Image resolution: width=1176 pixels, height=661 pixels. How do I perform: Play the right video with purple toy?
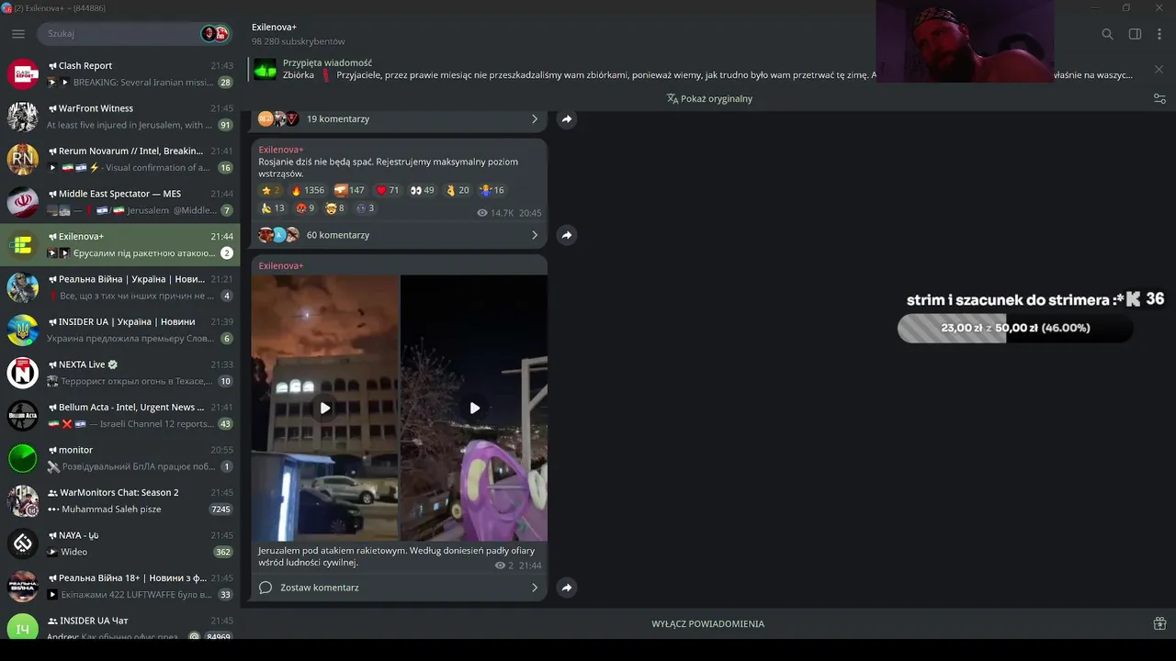click(x=474, y=408)
